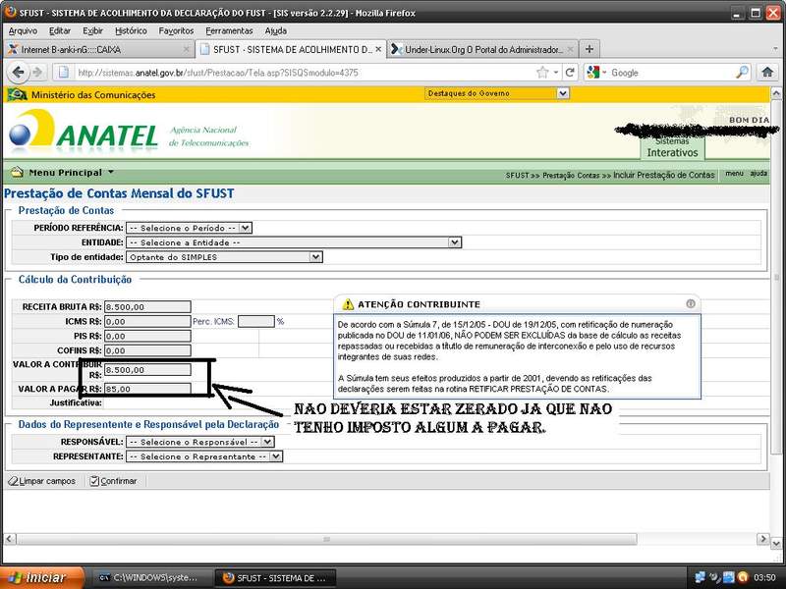Open the Favoritos menu
The height and width of the screenshot is (589, 786).
[176, 30]
